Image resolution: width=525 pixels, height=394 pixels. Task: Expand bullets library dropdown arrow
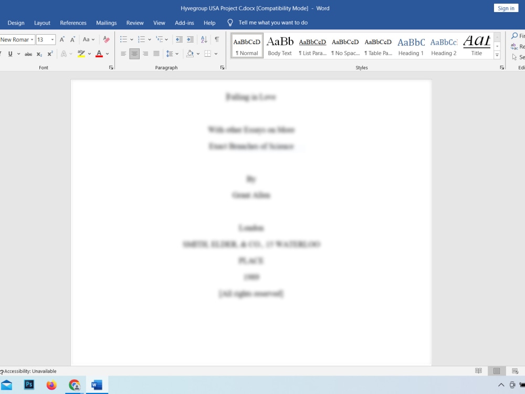coord(132,39)
